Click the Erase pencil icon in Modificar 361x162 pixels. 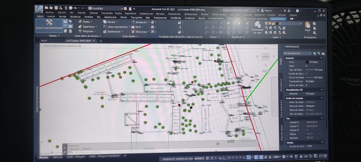[247, 23]
